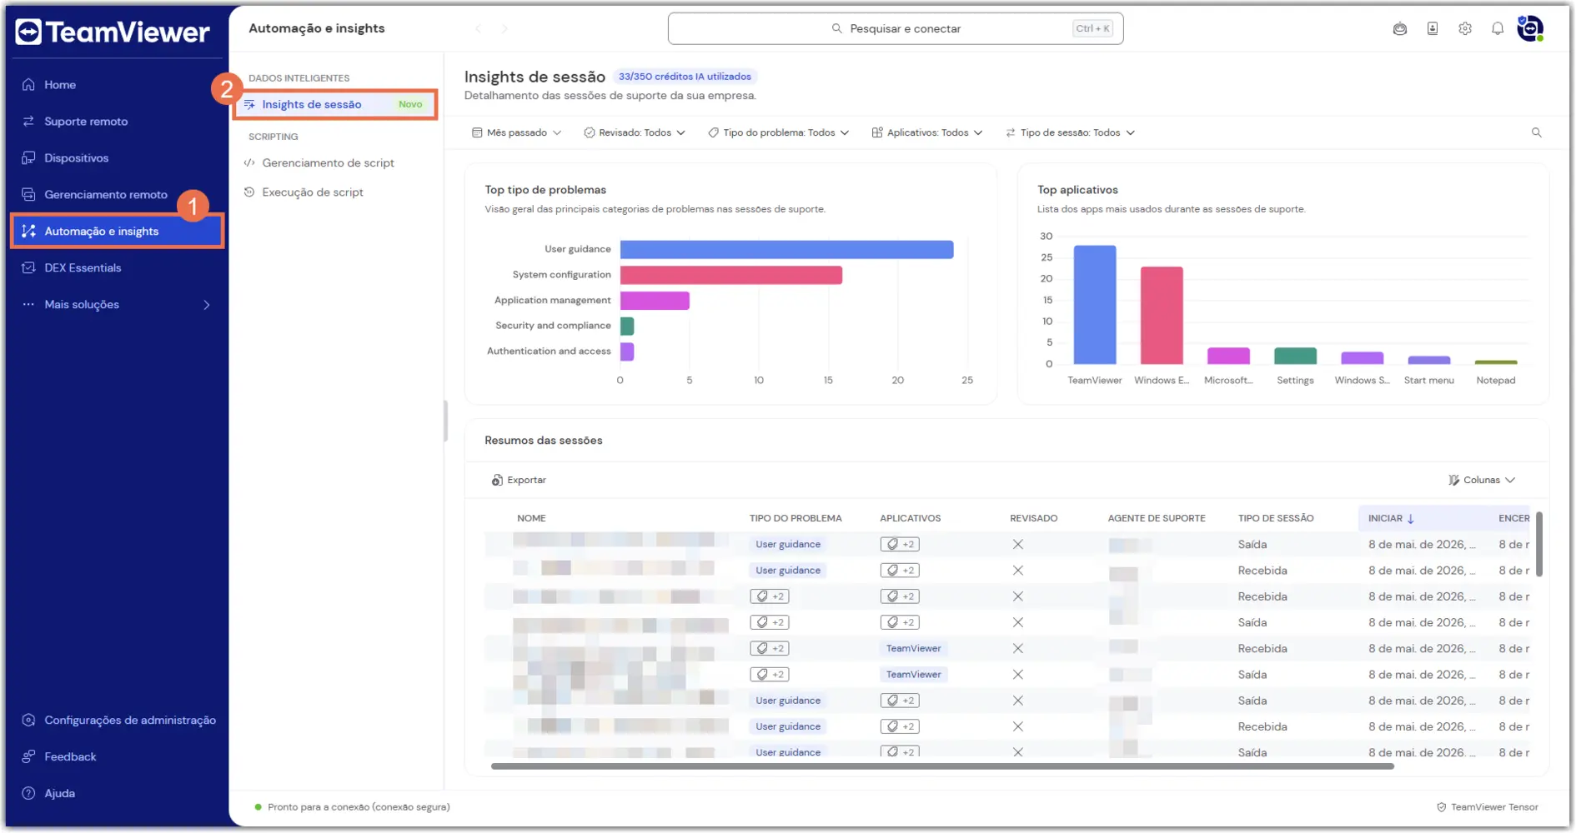
Task: Click the System configuration bar
Action: pos(731,275)
